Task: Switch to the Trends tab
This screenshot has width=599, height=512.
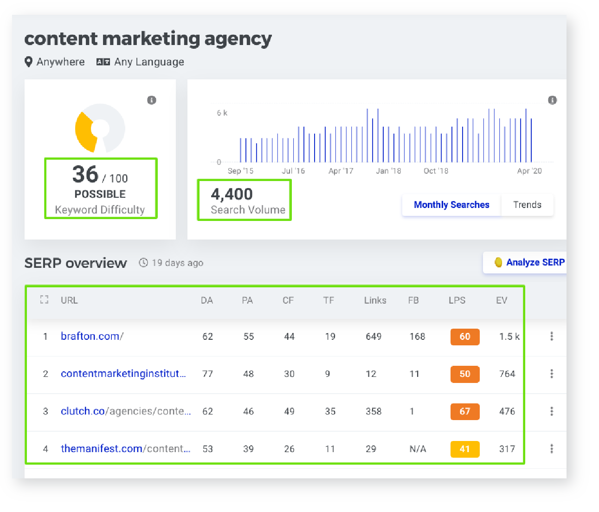Action: 527,205
